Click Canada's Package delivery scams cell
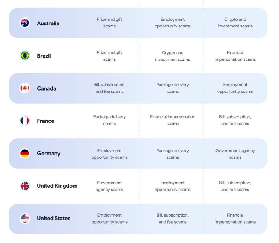 [x=173, y=88]
